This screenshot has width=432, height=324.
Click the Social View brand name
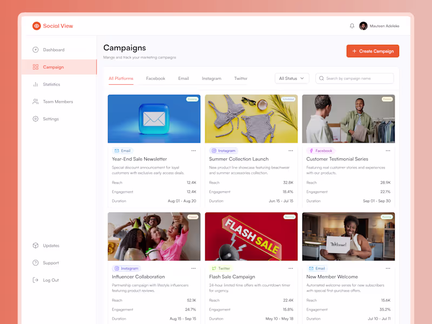coord(58,26)
